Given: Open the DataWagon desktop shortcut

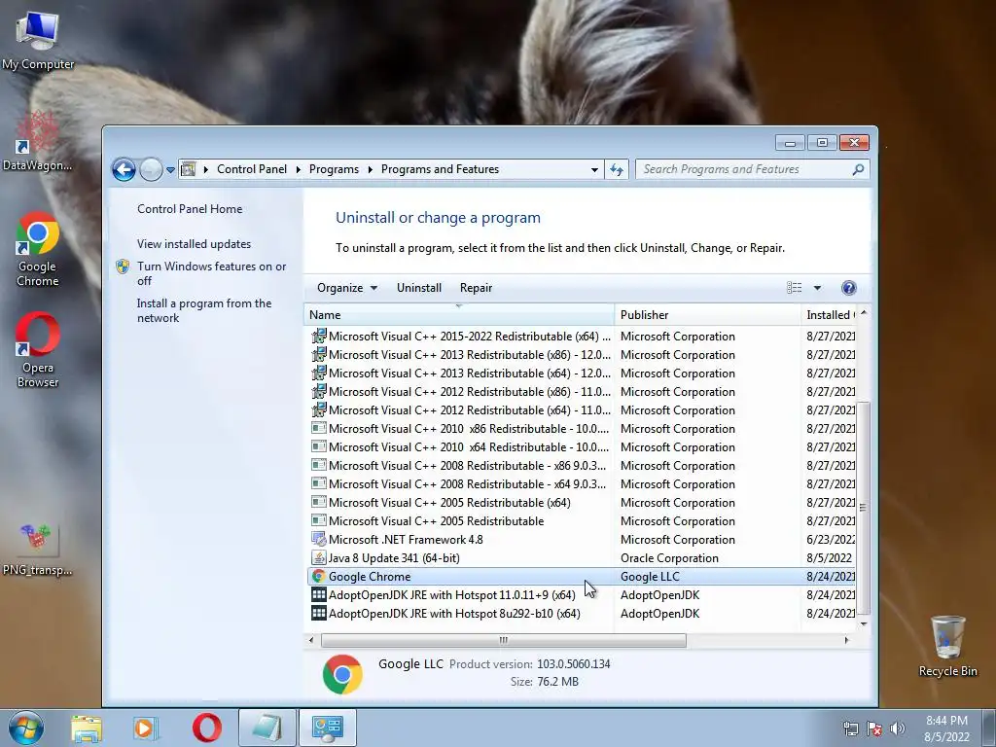Looking at the screenshot, I should [37, 141].
